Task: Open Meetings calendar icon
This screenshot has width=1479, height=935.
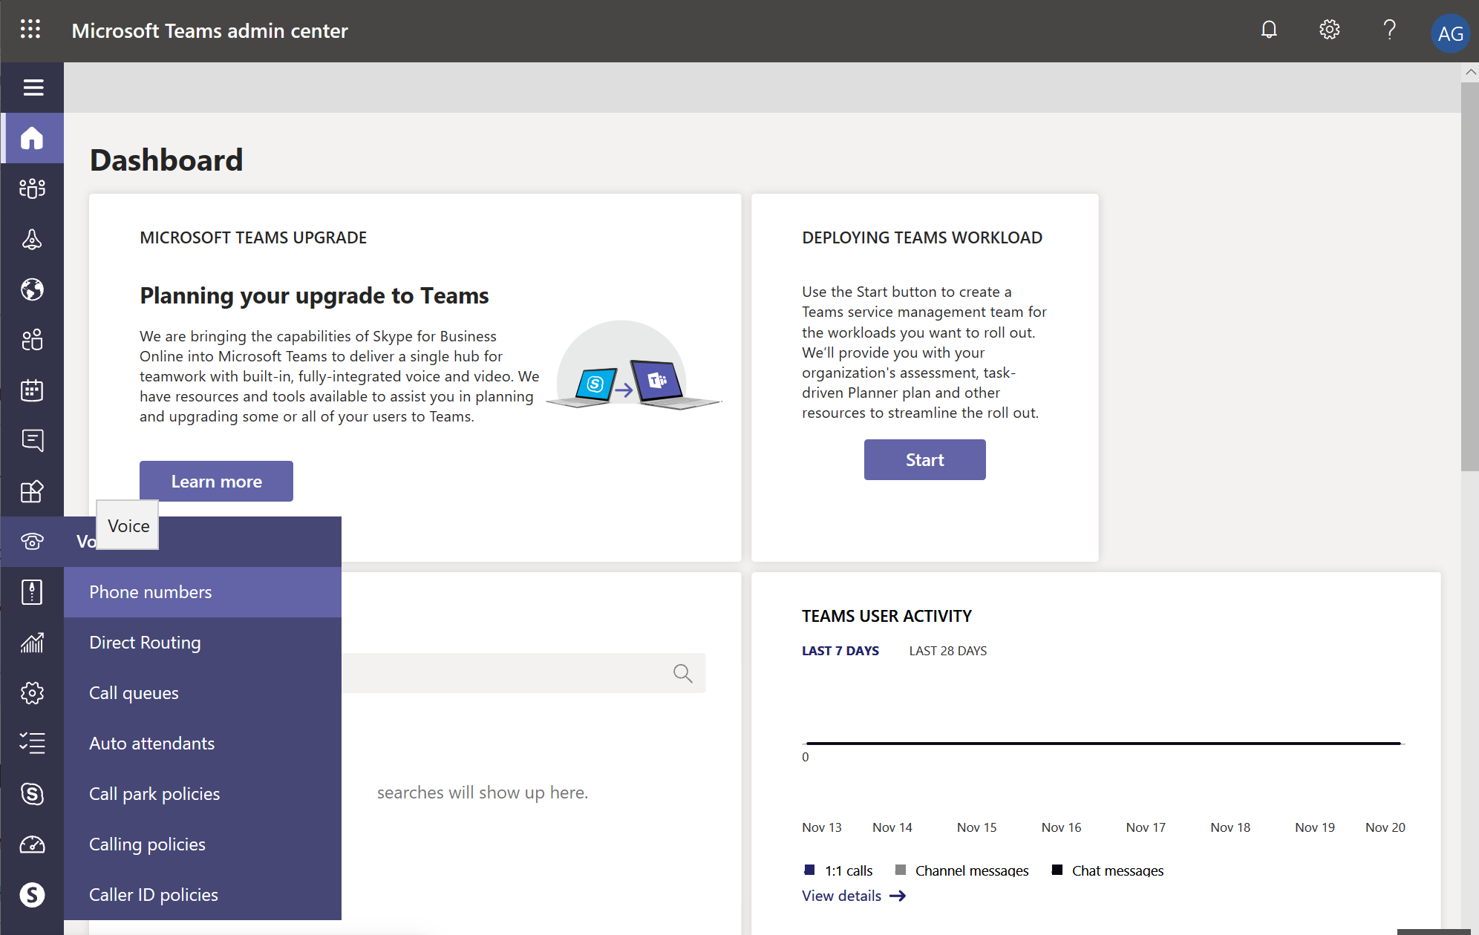Action: [32, 390]
